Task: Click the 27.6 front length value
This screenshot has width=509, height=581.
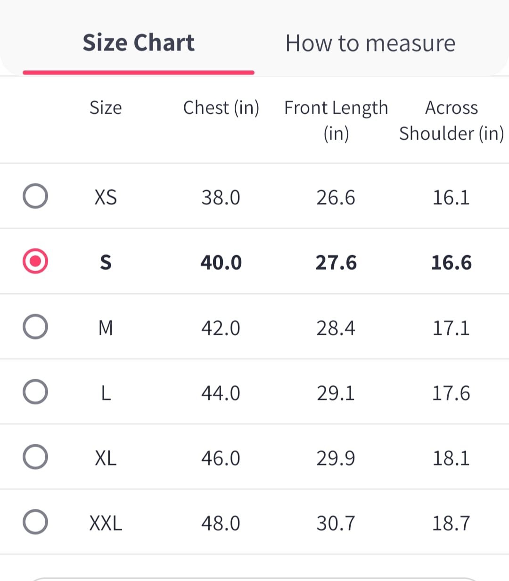Action: tap(336, 263)
